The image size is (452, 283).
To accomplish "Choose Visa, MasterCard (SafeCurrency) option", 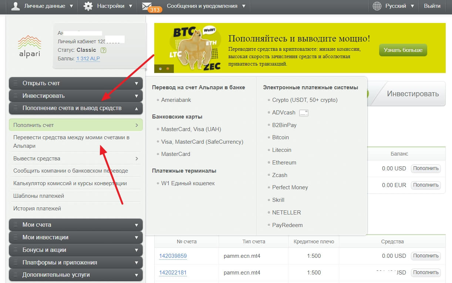I will click(x=202, y=142).
